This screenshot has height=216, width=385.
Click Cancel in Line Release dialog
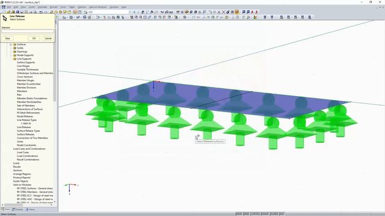pos(48,38)
